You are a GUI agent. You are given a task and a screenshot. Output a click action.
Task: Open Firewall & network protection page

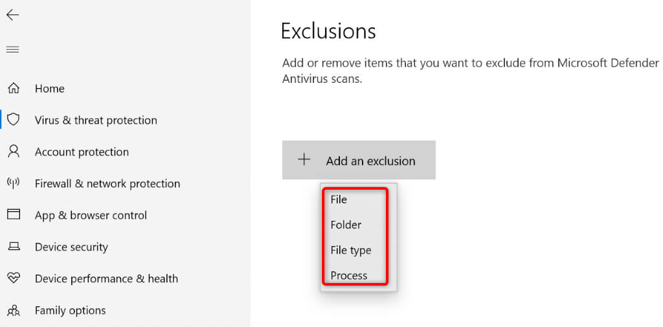107,184
